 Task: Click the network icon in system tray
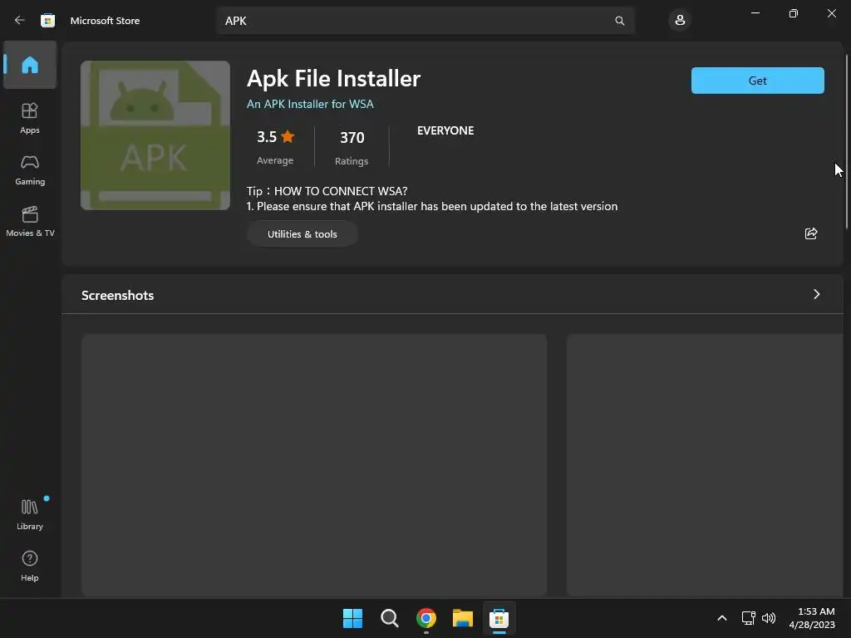tap(749, 618)
